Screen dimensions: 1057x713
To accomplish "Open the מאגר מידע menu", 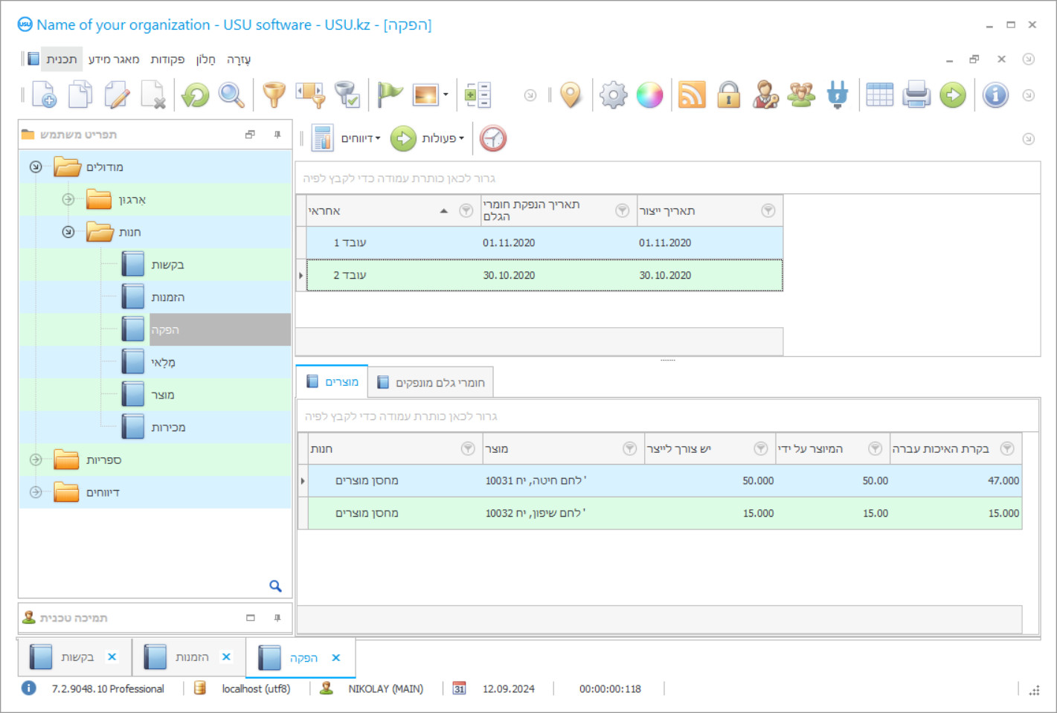I will click(114, 59).
